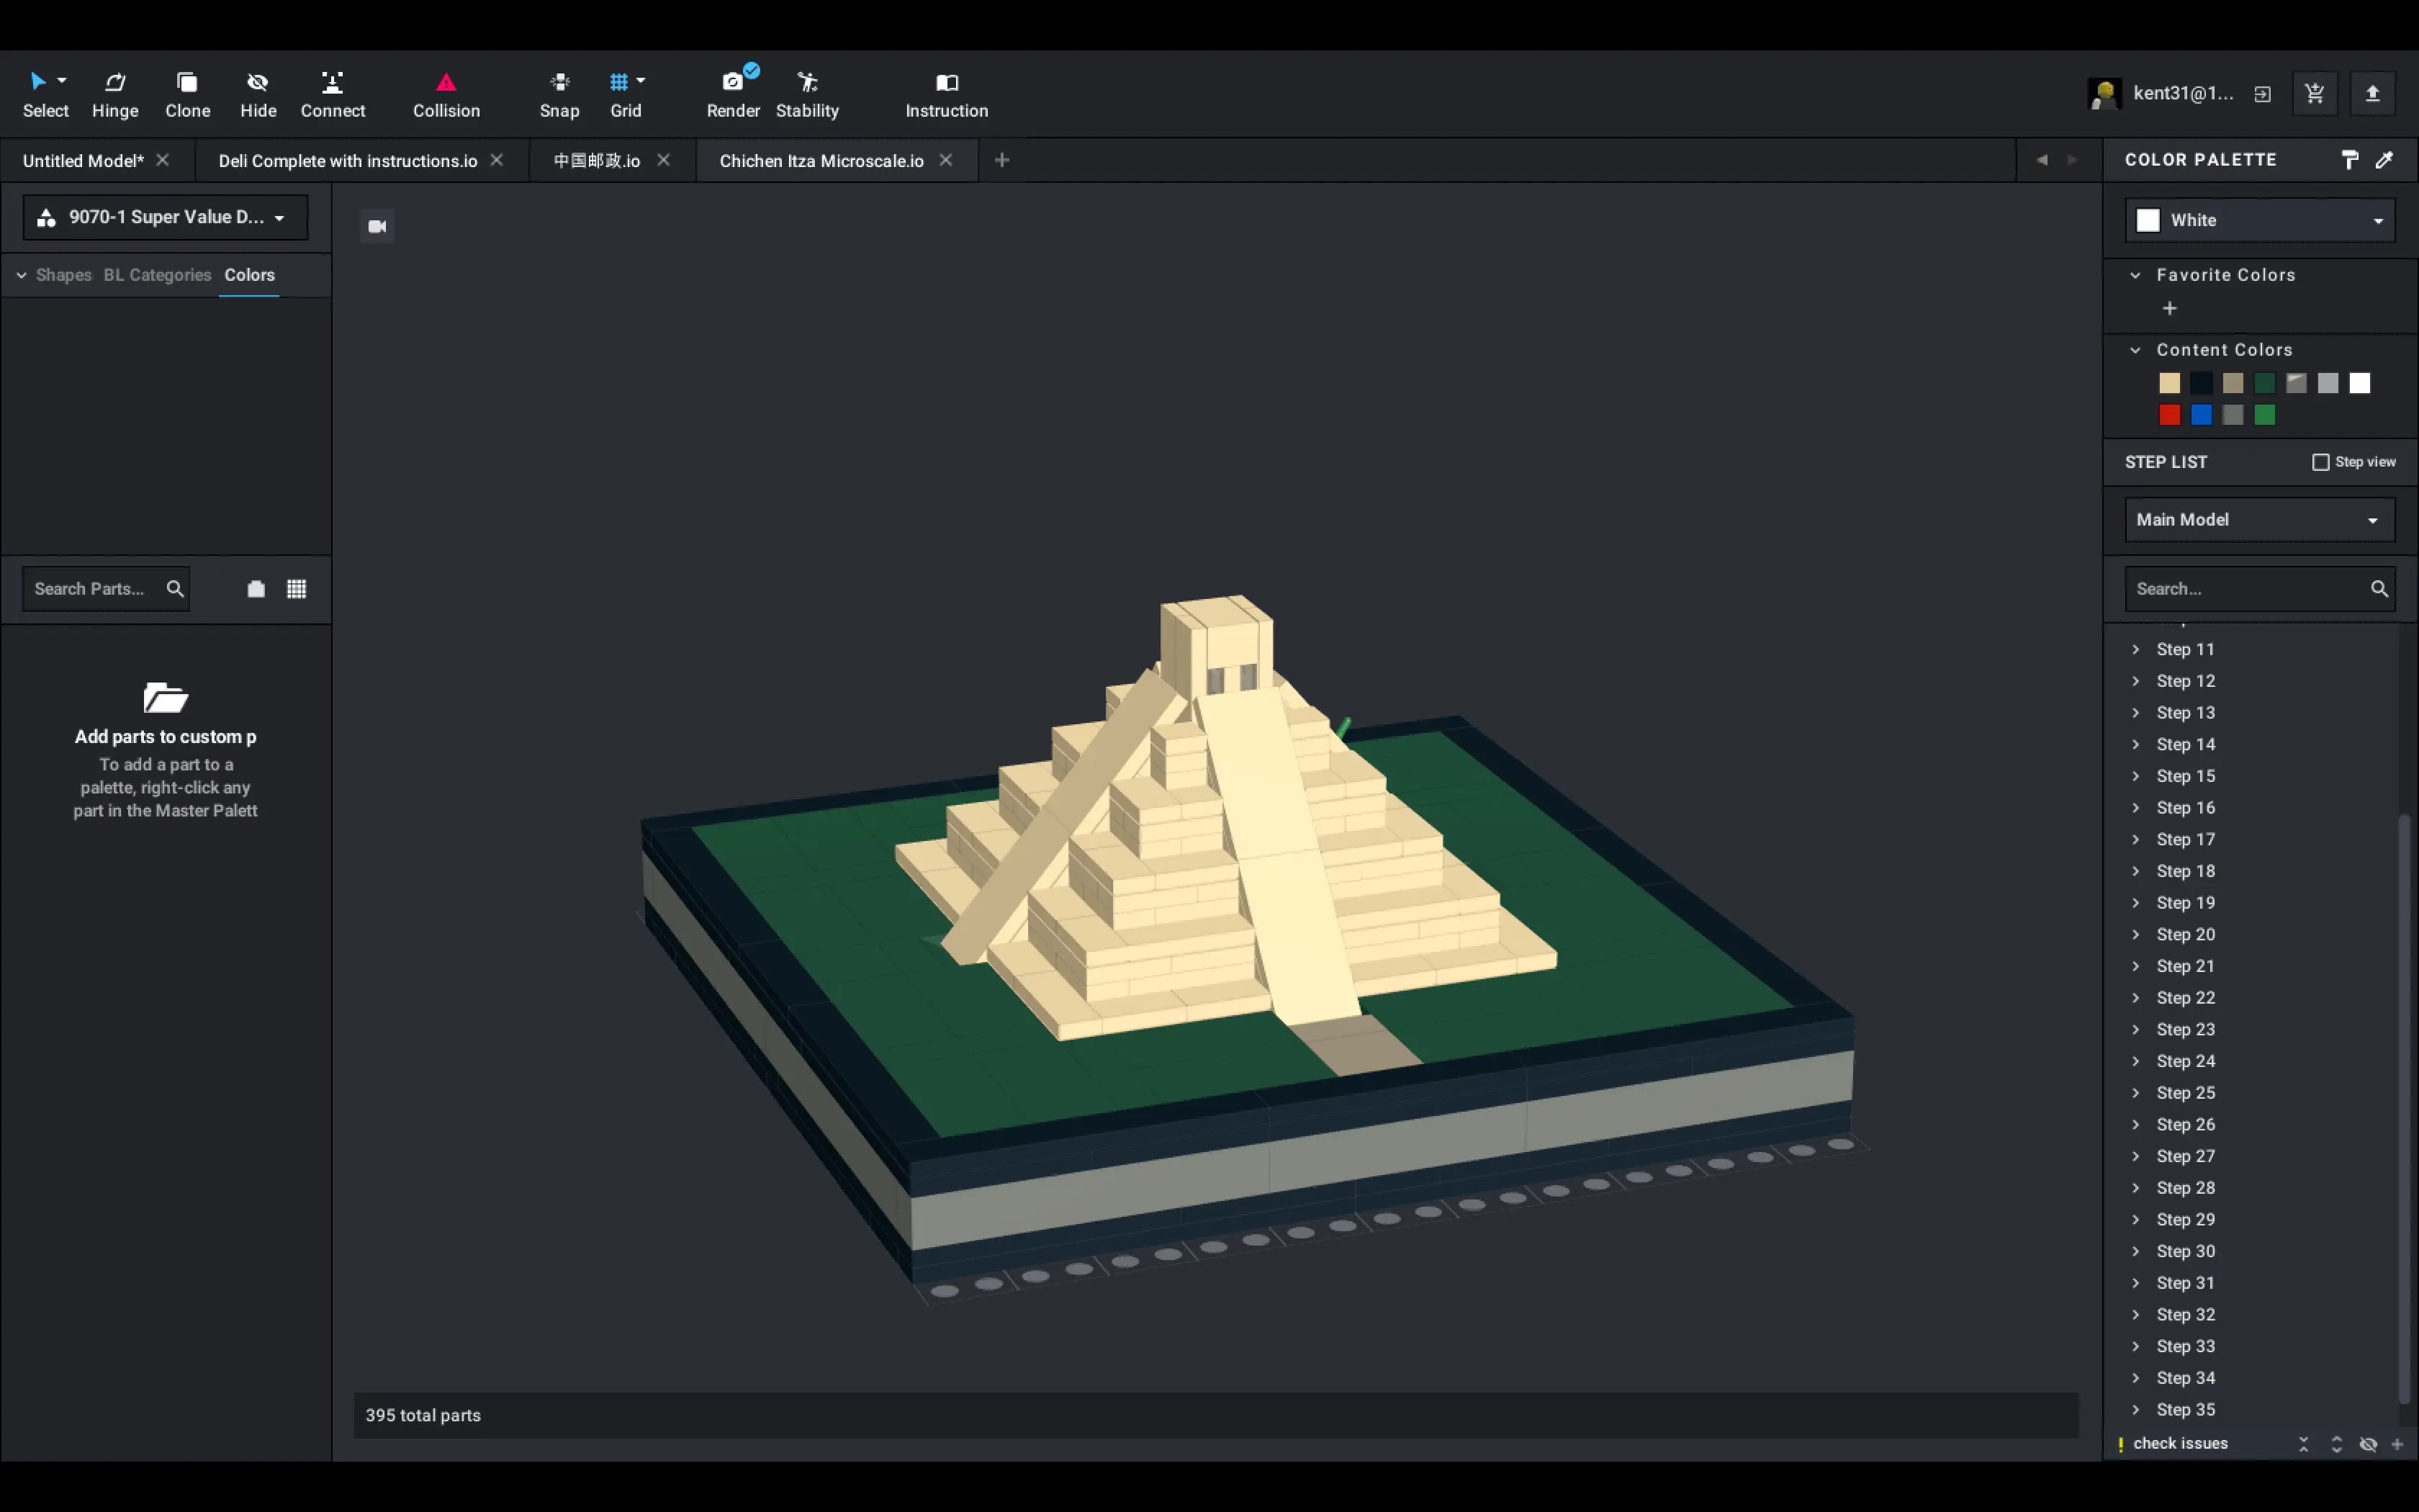This screenshot has width=2419, height=1512.
Task: Add a new step with plus icon
Action: coord(2397,1444)
